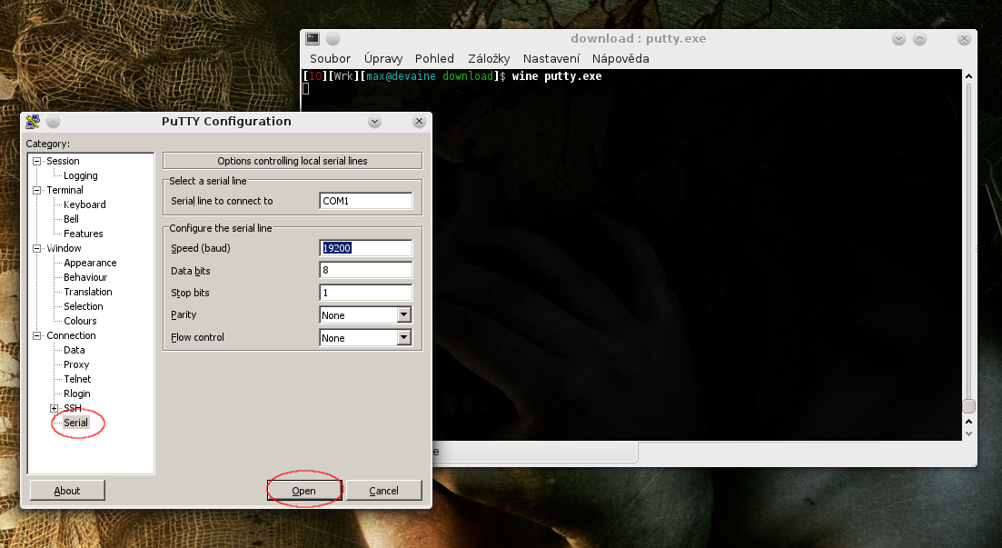Viewport: 1002px width, 548px height.
Task: Collapse the Session tree node
Action: tap(37, 161)
